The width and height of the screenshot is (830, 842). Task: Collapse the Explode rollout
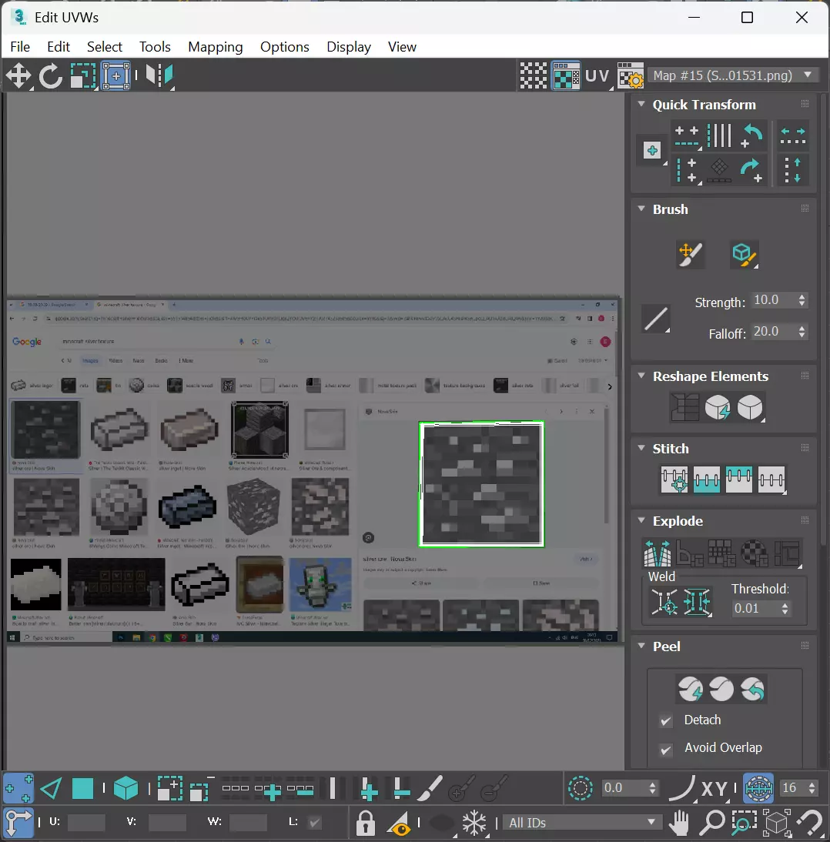click(641, 520)
